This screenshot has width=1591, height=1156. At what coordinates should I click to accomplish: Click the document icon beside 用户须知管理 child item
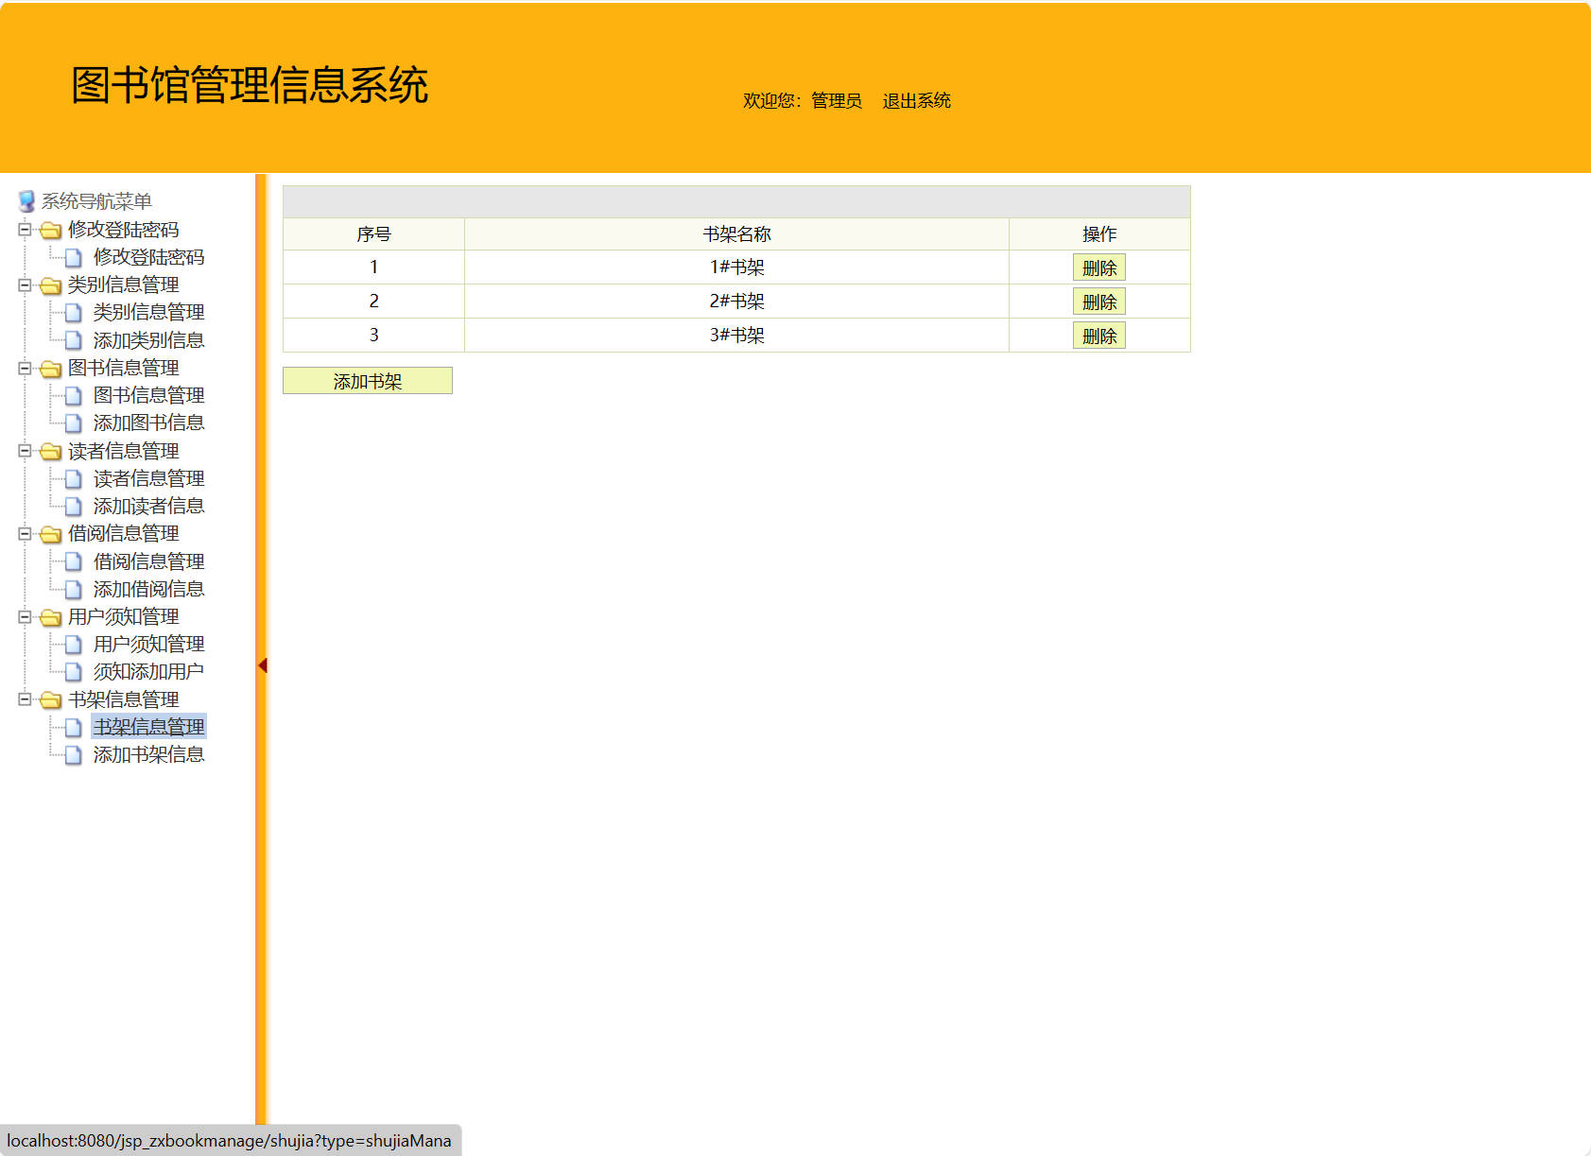(74, 645)
